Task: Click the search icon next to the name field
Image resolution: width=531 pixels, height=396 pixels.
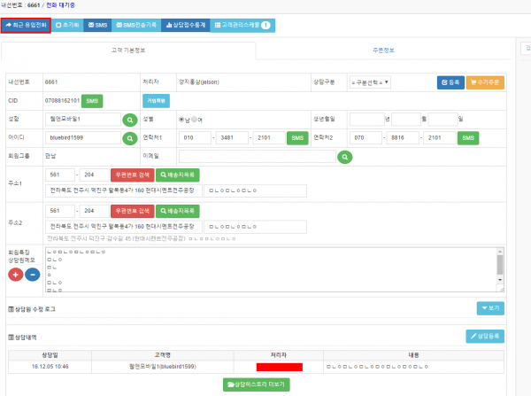Action: [x=129, y=119]
